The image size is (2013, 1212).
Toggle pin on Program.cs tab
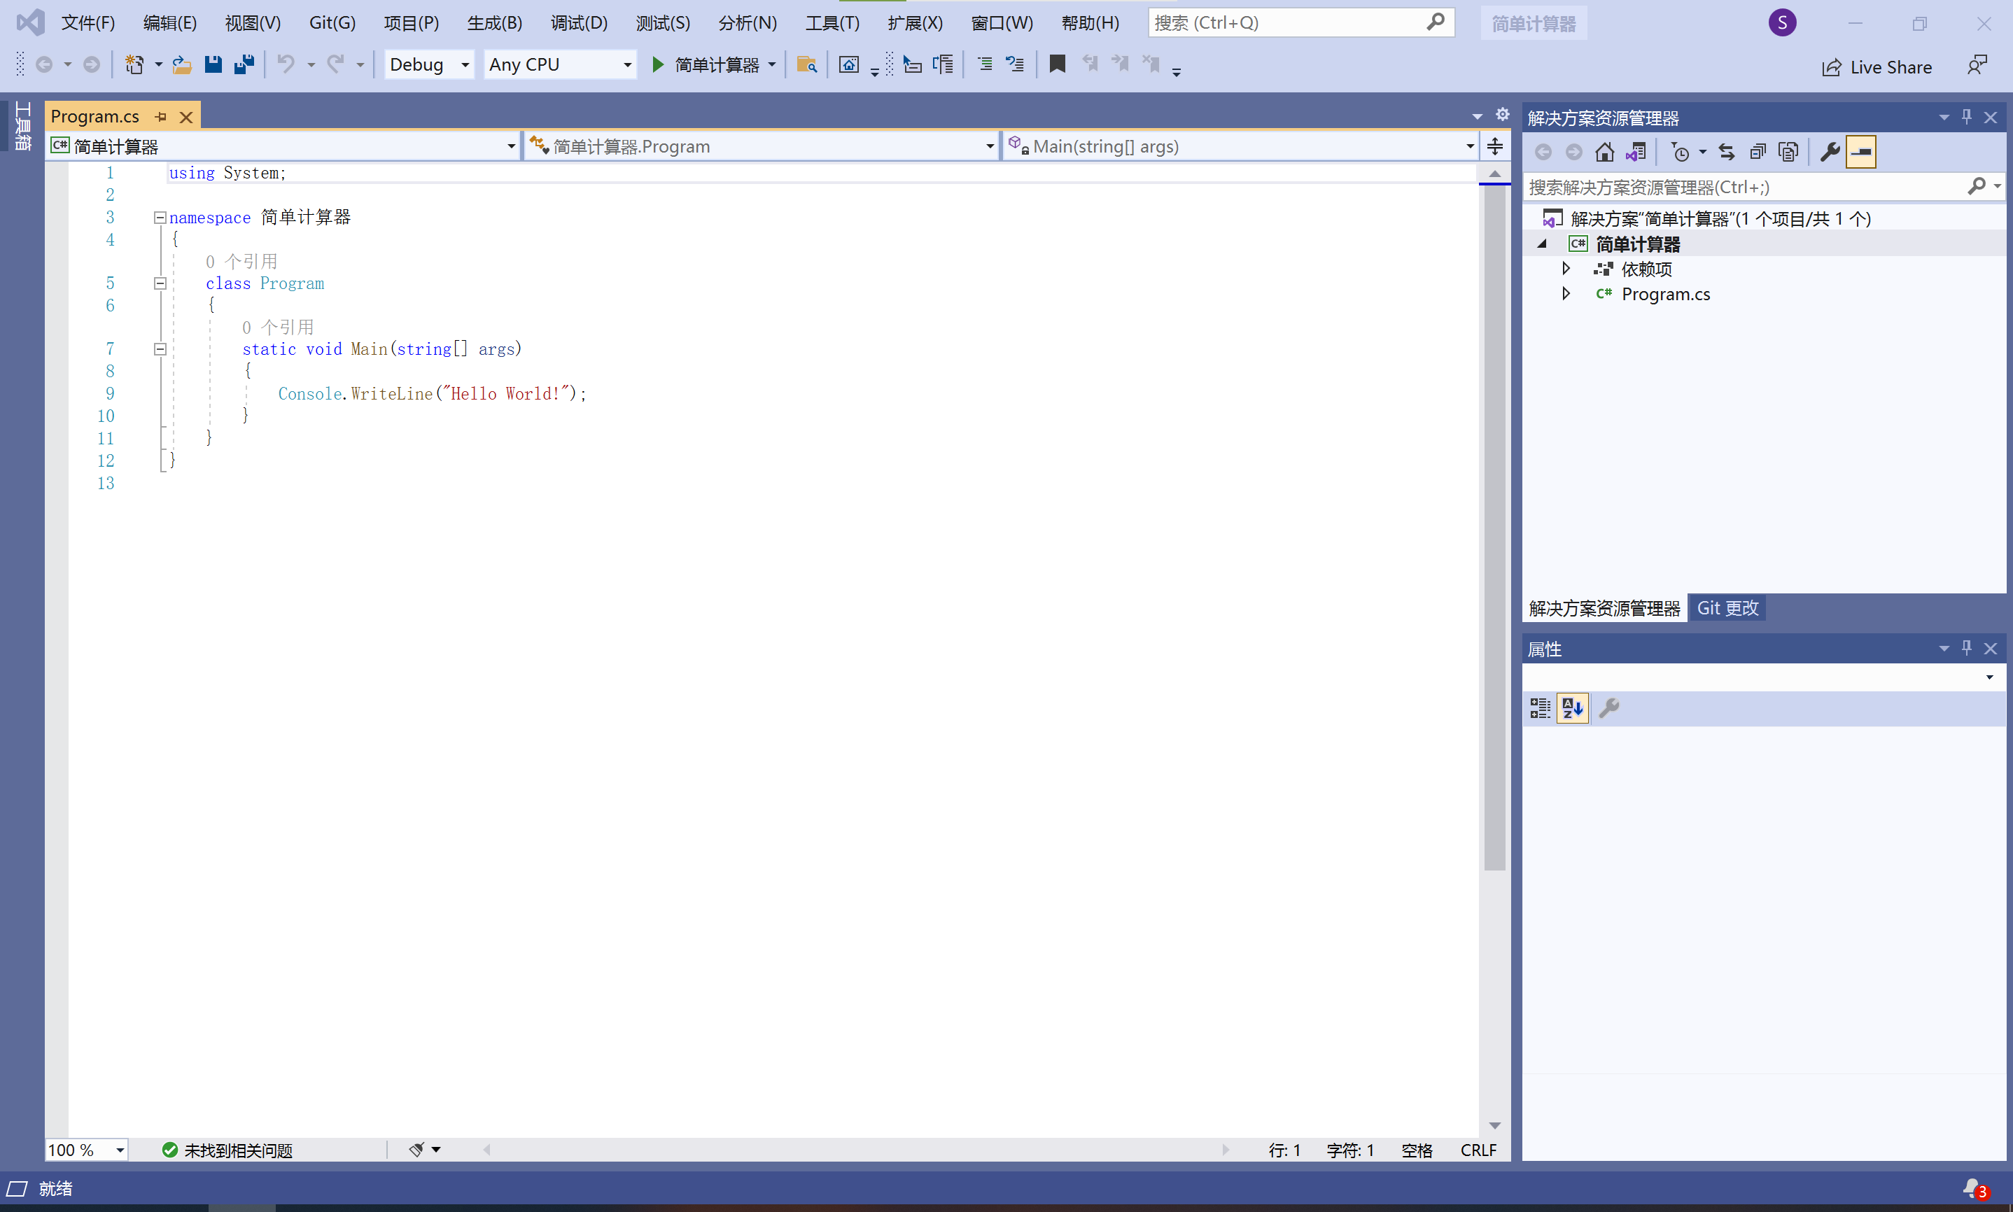tap(161, 117)
